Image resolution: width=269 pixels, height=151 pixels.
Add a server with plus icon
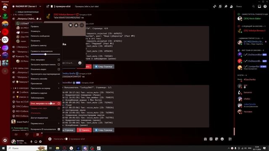[x=5, y=71]
